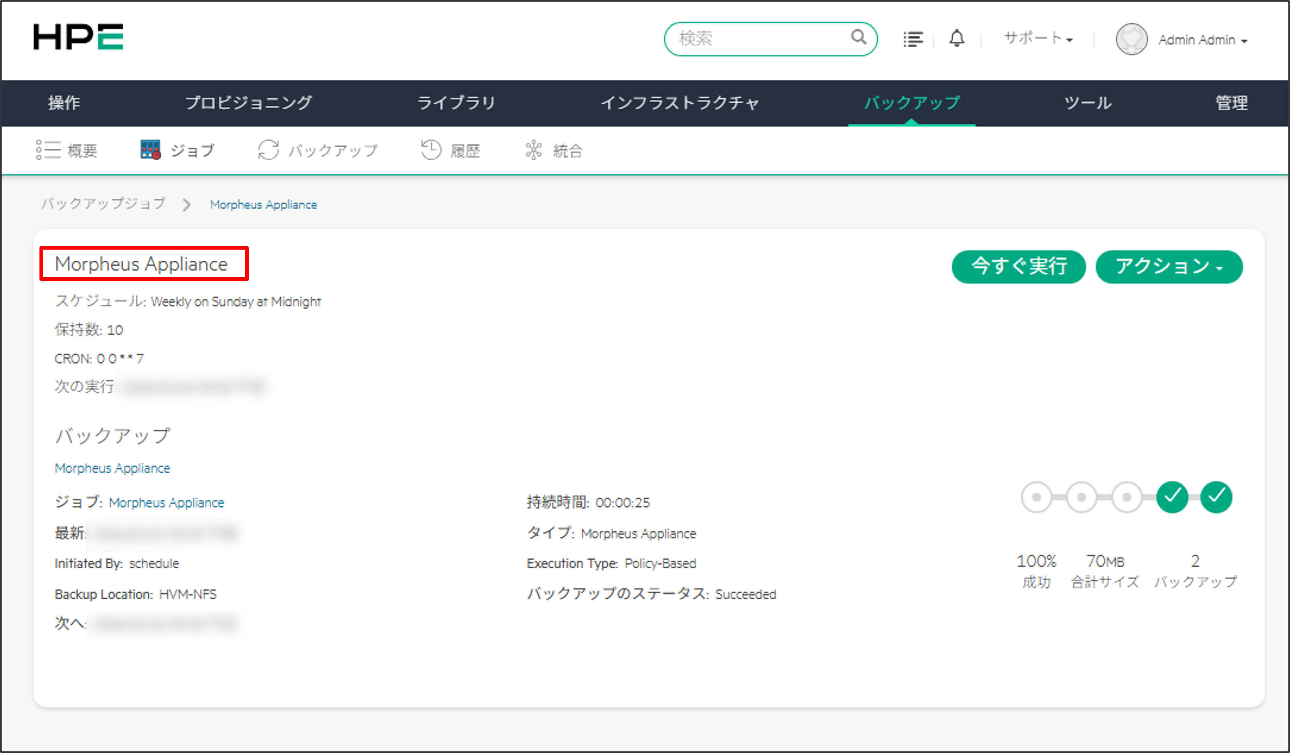Click the 100% 成功 statistic

pyautogui.click(x=1036, y=571)
